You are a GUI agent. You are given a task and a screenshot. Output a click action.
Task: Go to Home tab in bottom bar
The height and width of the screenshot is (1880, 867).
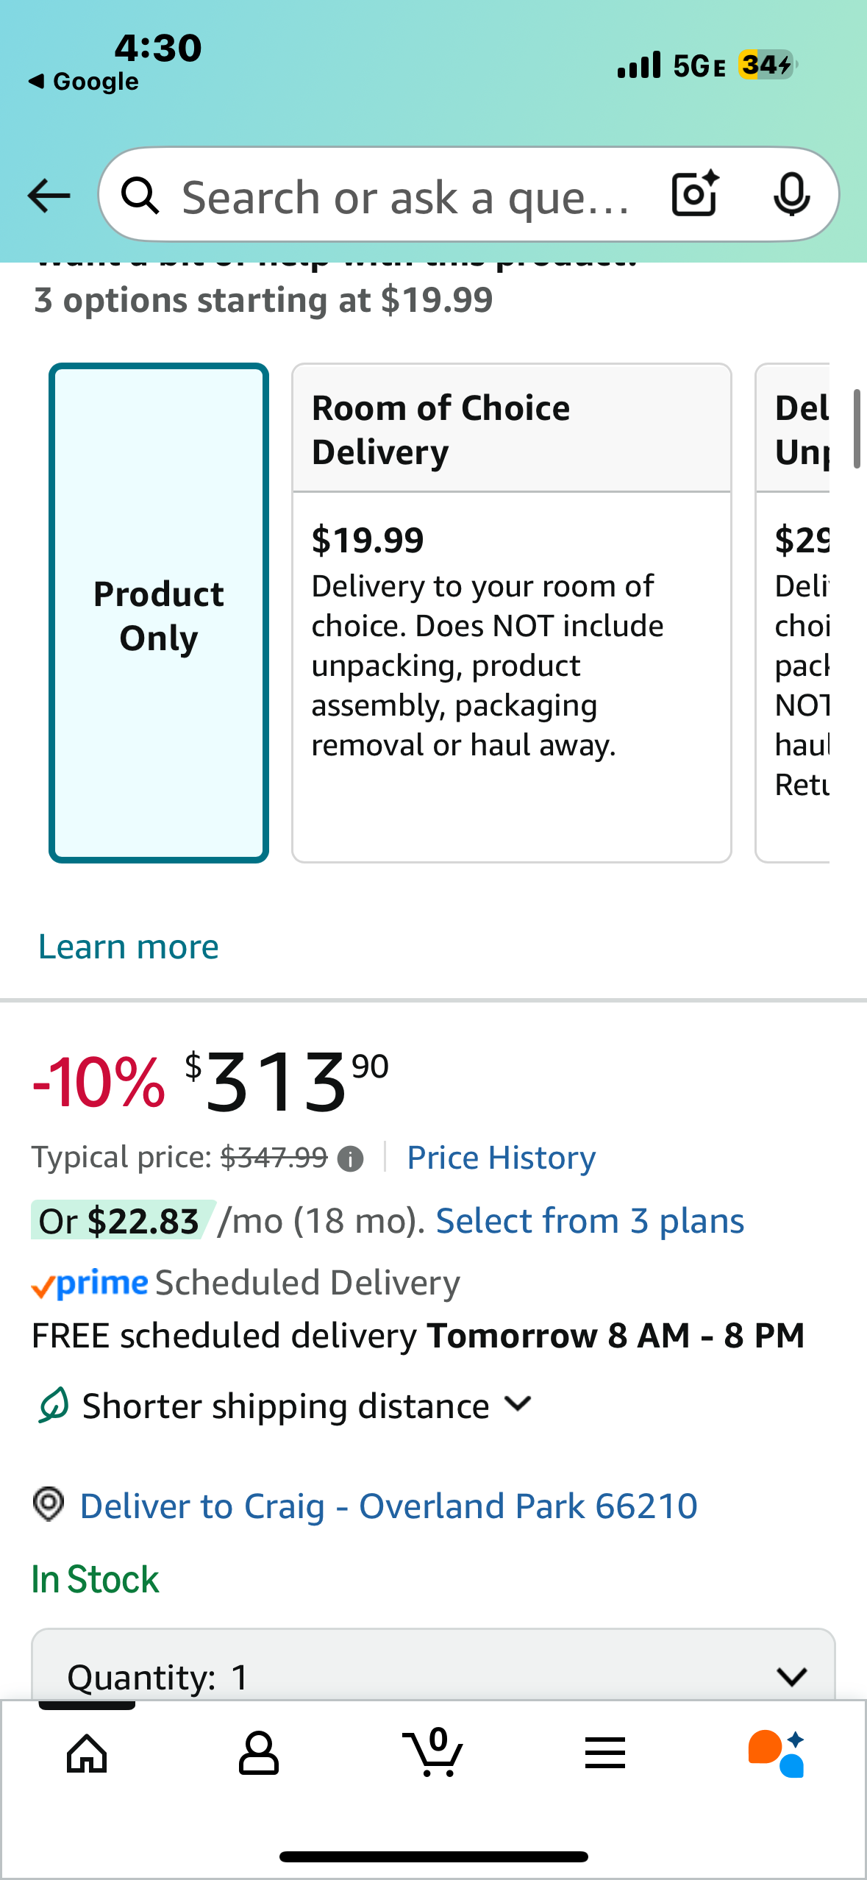pyautogui.click(x=87, y=1753)
